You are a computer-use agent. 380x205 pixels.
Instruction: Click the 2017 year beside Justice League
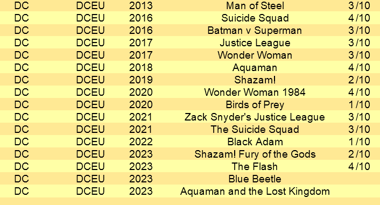click(x=141, y=43)
